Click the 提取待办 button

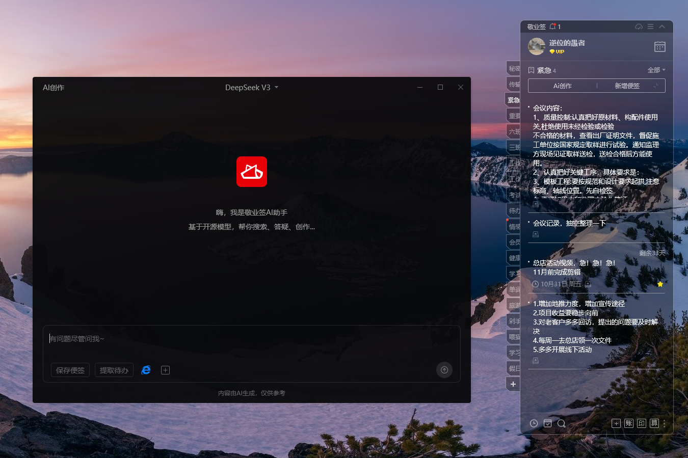tap(114, 370)
